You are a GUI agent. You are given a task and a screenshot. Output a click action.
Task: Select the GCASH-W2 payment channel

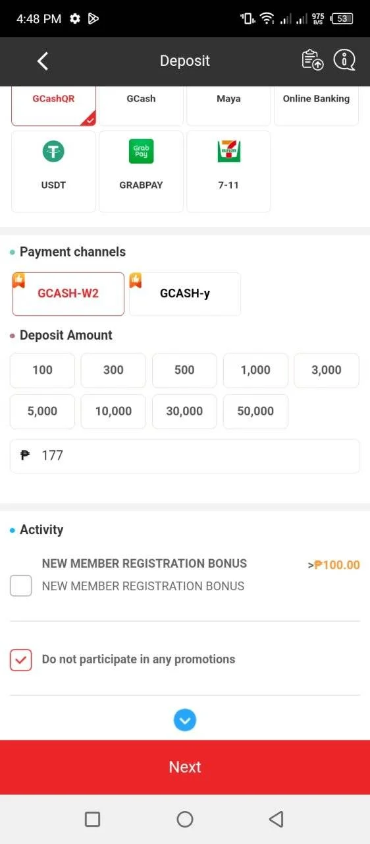point(68,294)
